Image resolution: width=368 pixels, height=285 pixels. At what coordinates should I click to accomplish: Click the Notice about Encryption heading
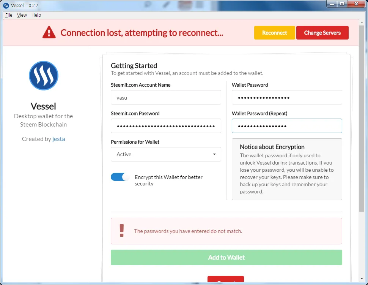point(272,147)
